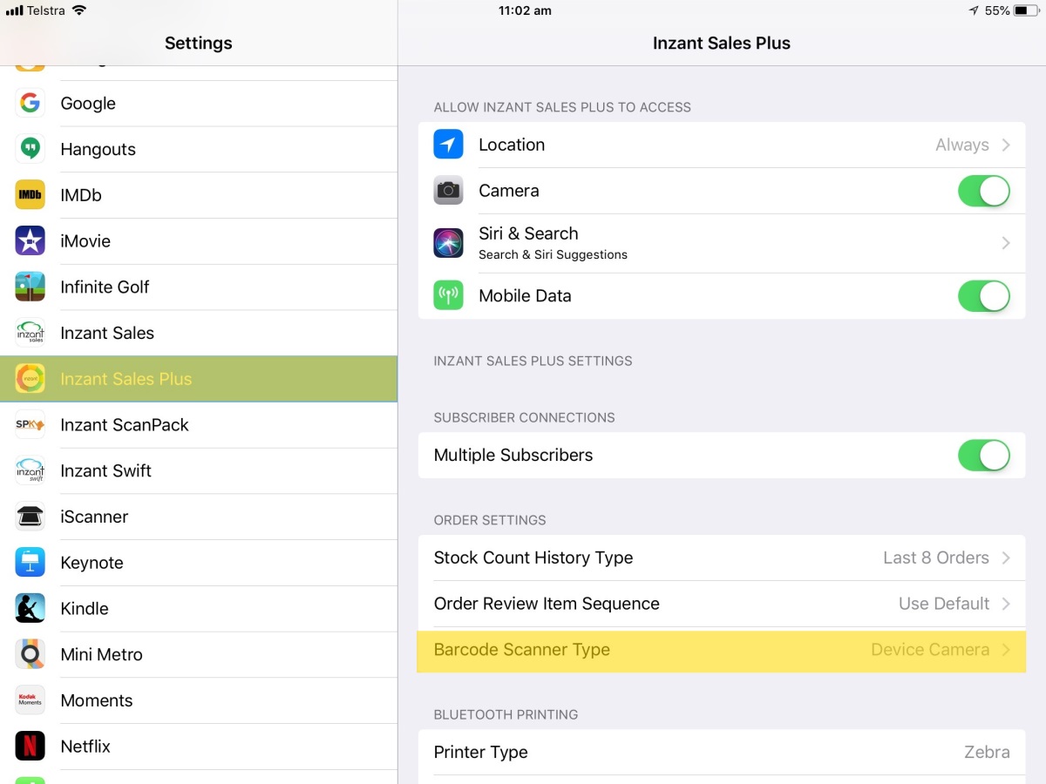Open Stock Count History Type chevron
Viewport: 1046px width, 784px height.
point(1006,558)
